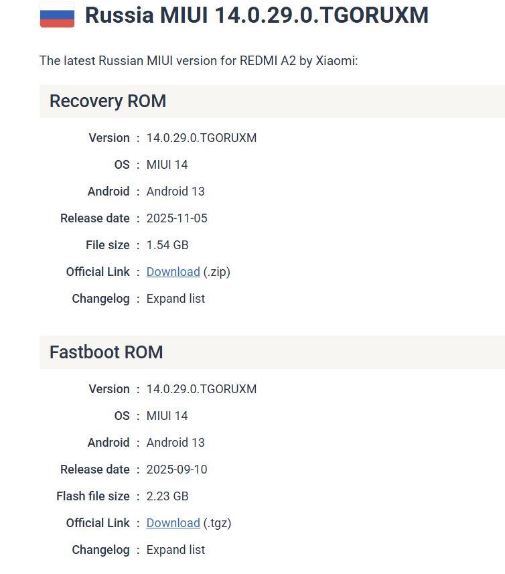Viewport: 505px width, 574px height.
Task: Expand the Fastboot ROM changelog list
Action: click(x=175, y=550)
